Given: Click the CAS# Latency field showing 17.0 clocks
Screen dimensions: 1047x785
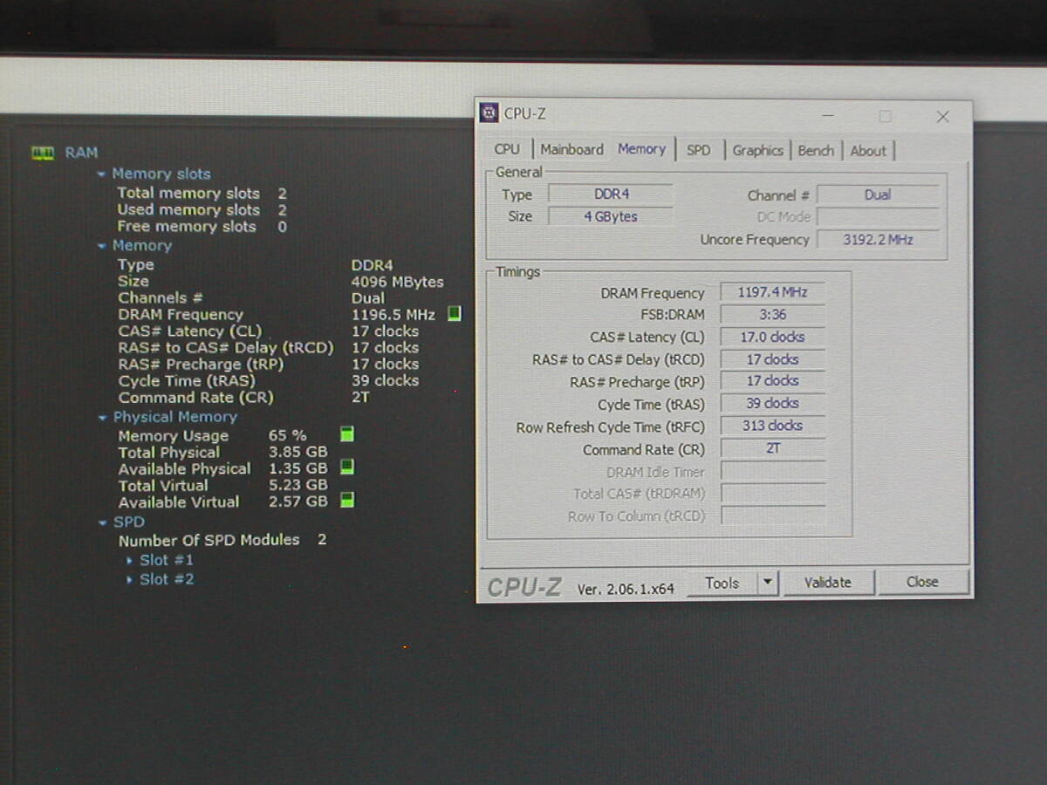Looking at the screenshot, I should click(x=773, y=338).
